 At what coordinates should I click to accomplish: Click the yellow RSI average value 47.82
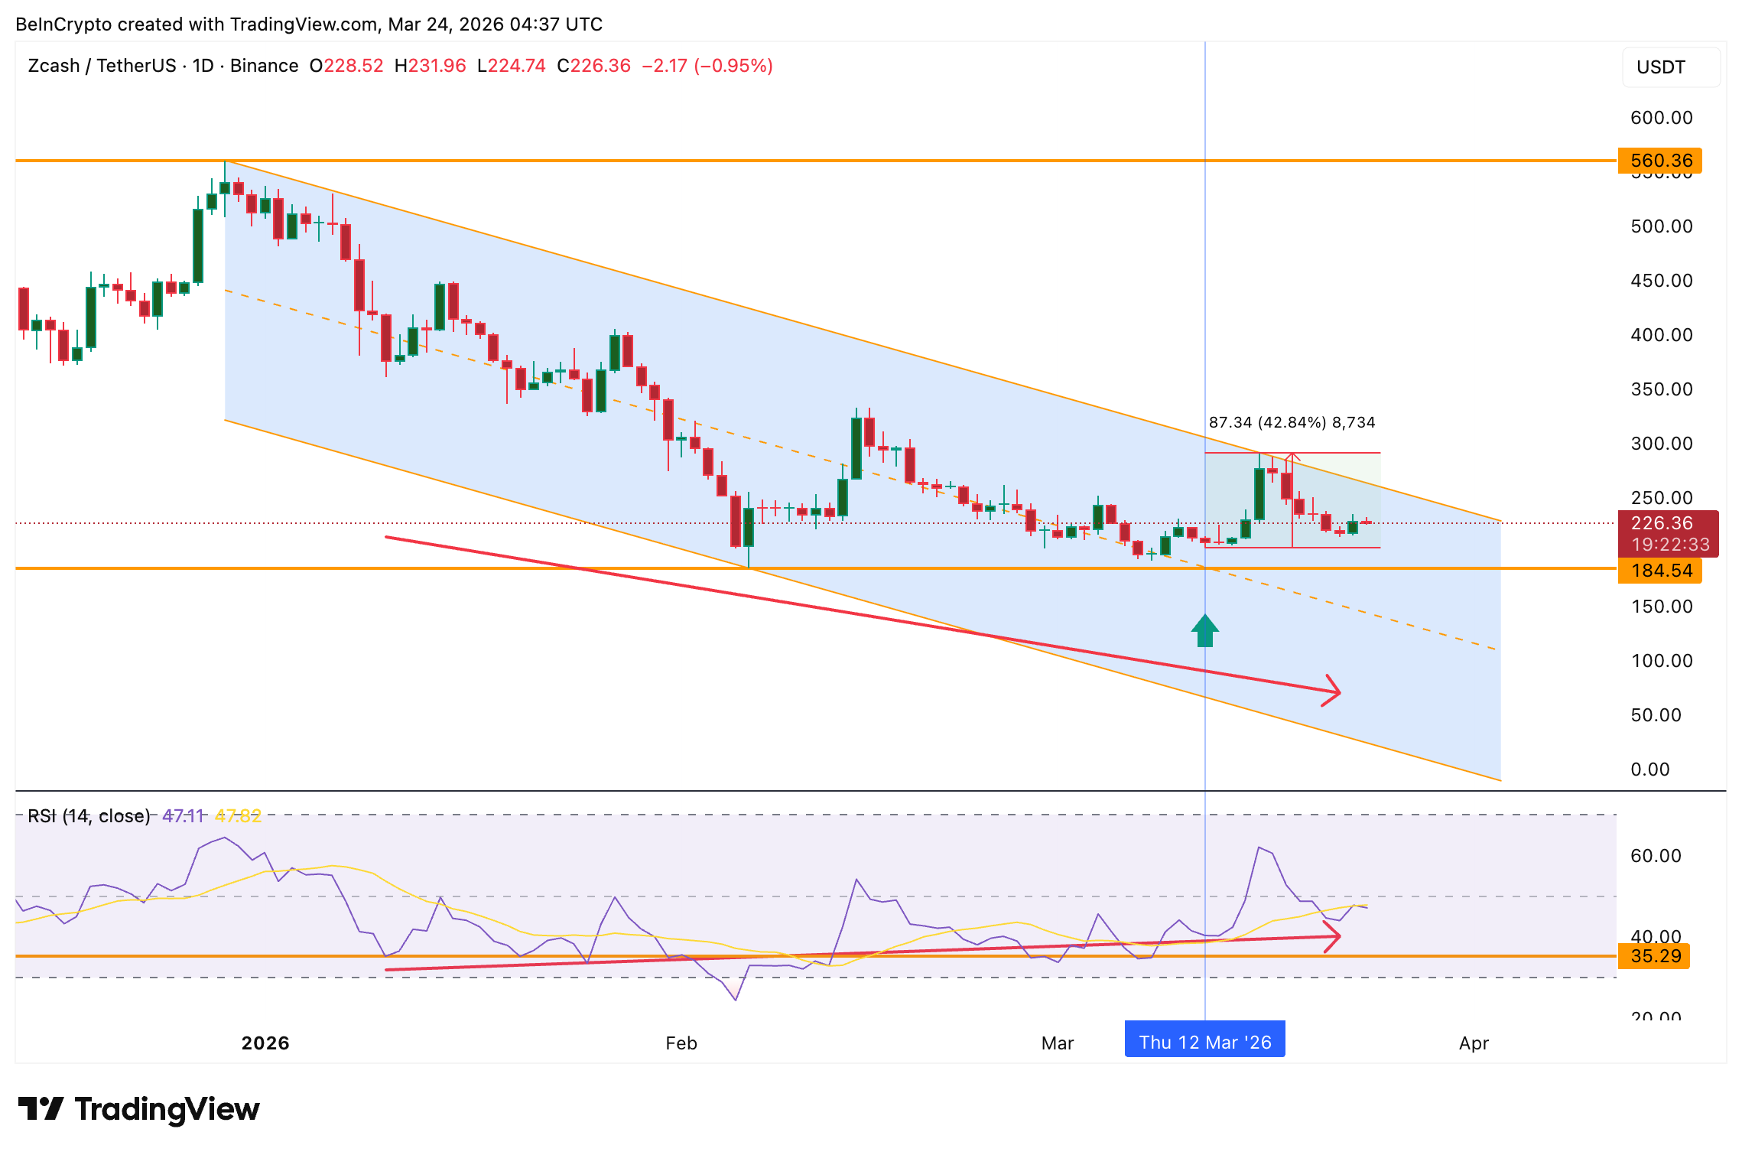(x=238, y=816)
